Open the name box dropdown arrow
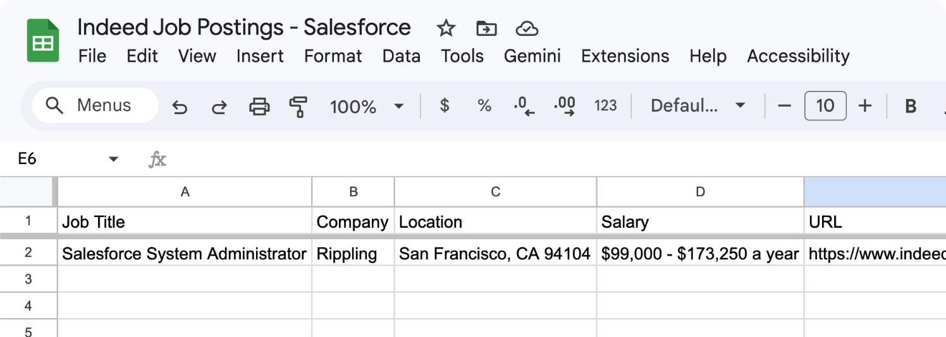 pyautogui.click(x=114, y=159)
